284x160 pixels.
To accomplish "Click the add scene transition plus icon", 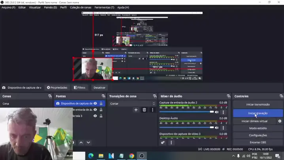I will pyautogui.click(x=136, y=110).
